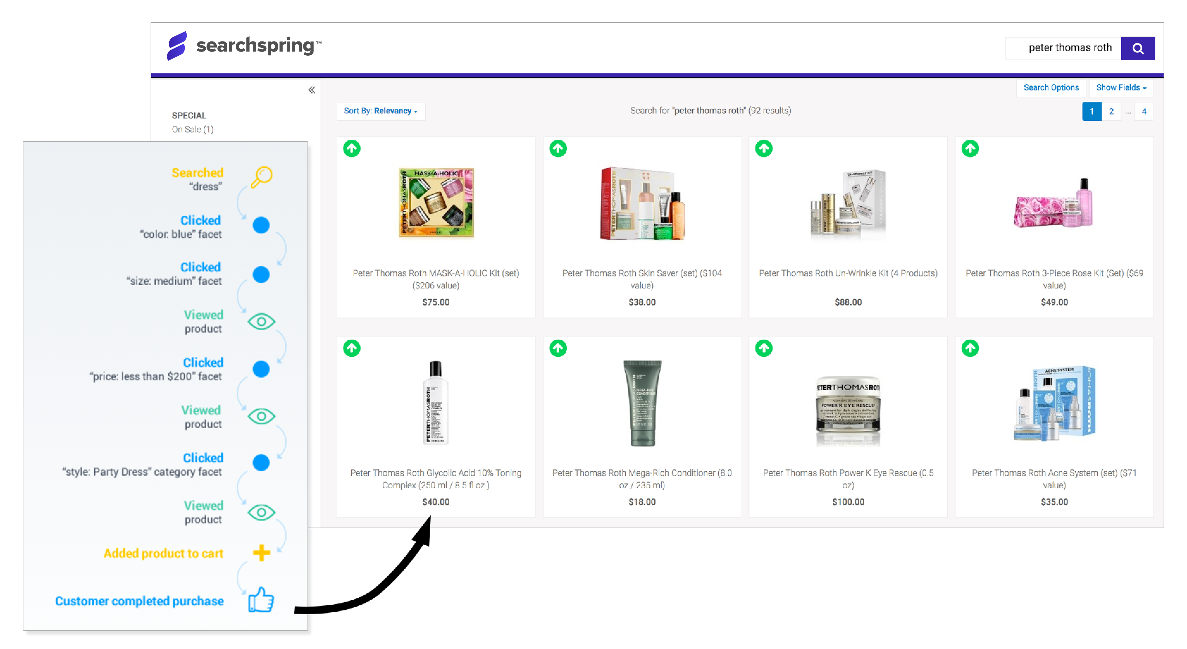Open Search Options

click(x=1051, y=88)
